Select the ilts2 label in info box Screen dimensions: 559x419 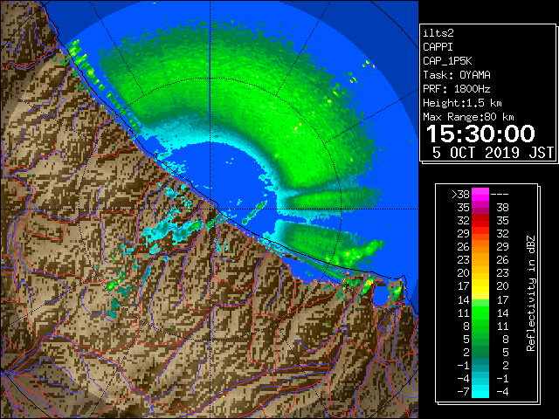pos(438,33)
